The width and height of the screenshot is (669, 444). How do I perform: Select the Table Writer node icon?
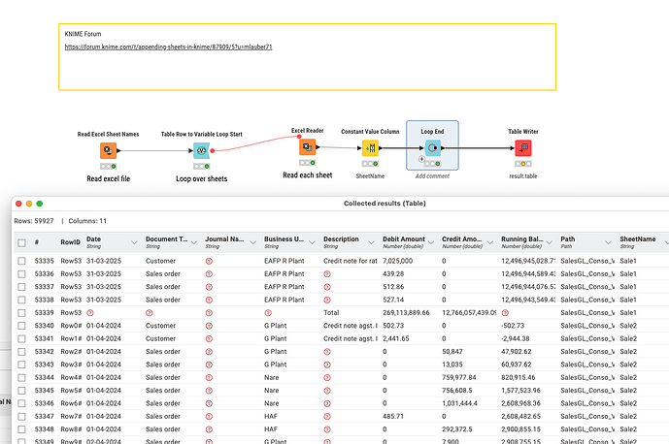click(x=523, y=148)
